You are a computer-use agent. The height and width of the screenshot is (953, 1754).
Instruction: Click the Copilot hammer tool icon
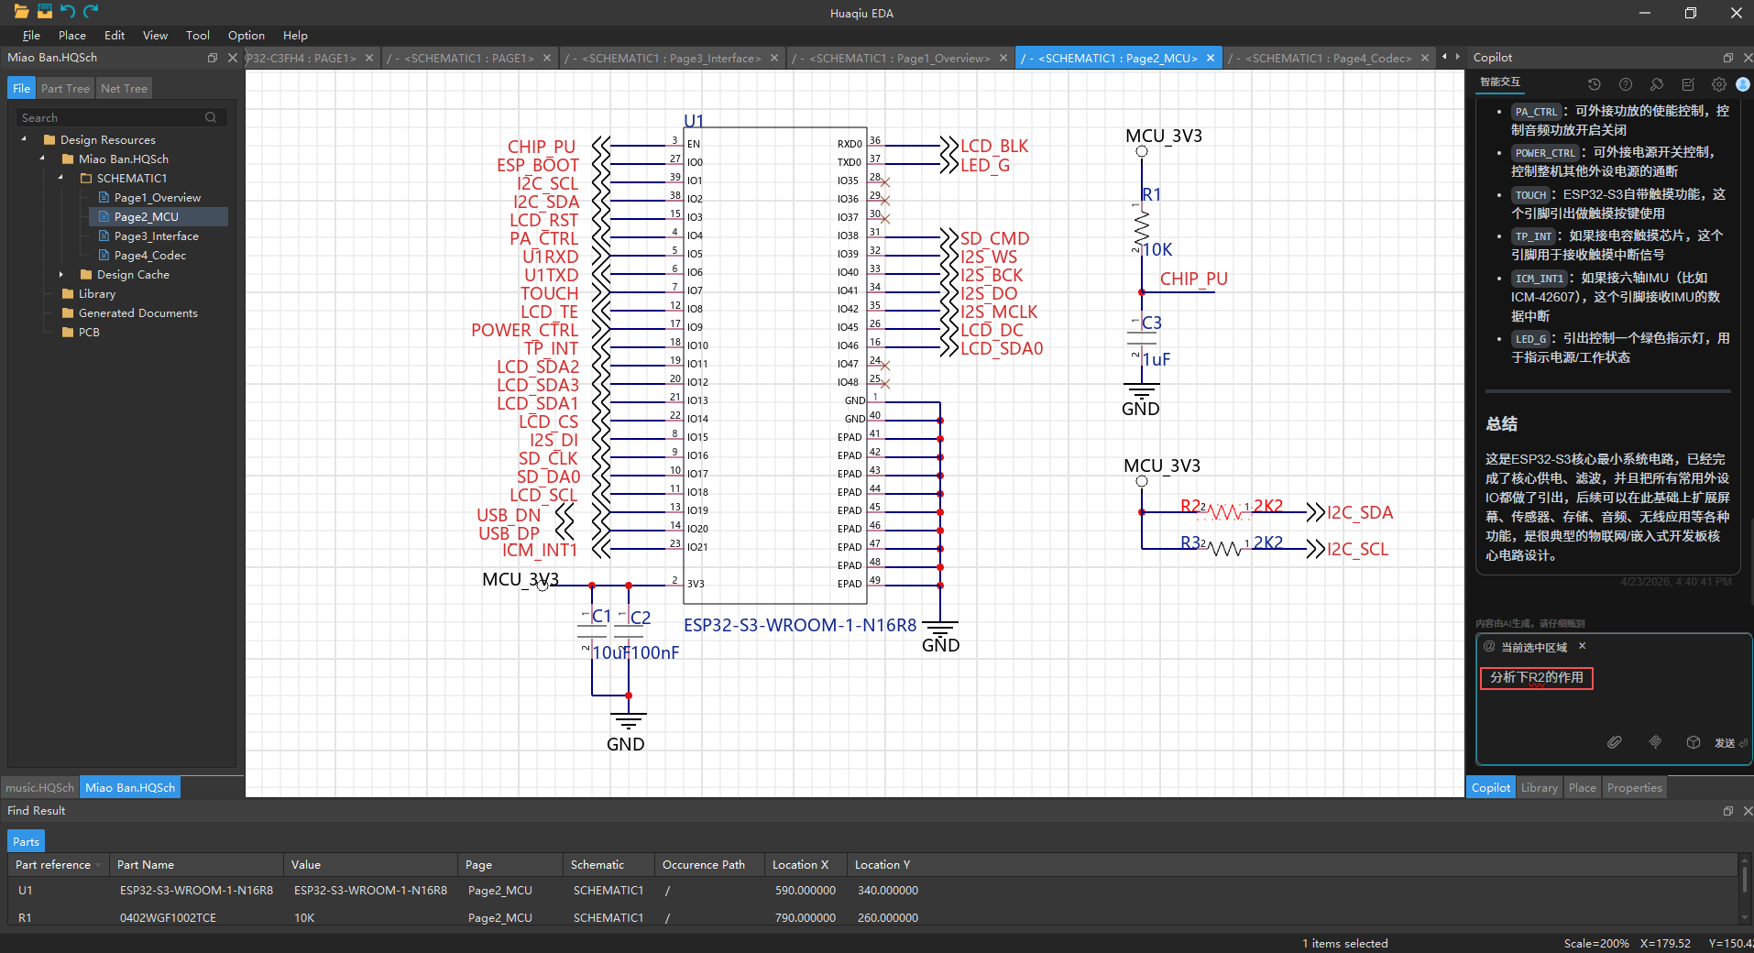1657,84
